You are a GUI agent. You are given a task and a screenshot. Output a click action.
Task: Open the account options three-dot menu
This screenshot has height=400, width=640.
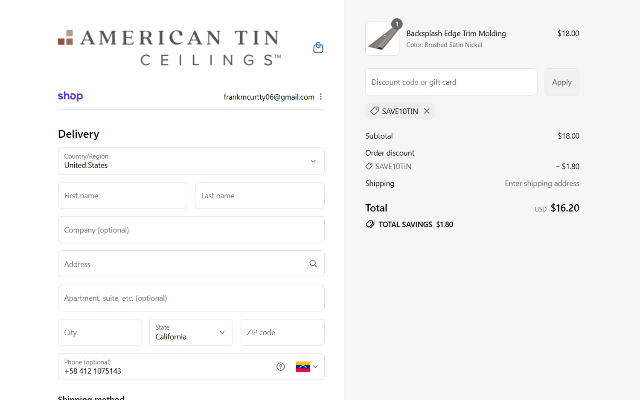tap(321, 97)
